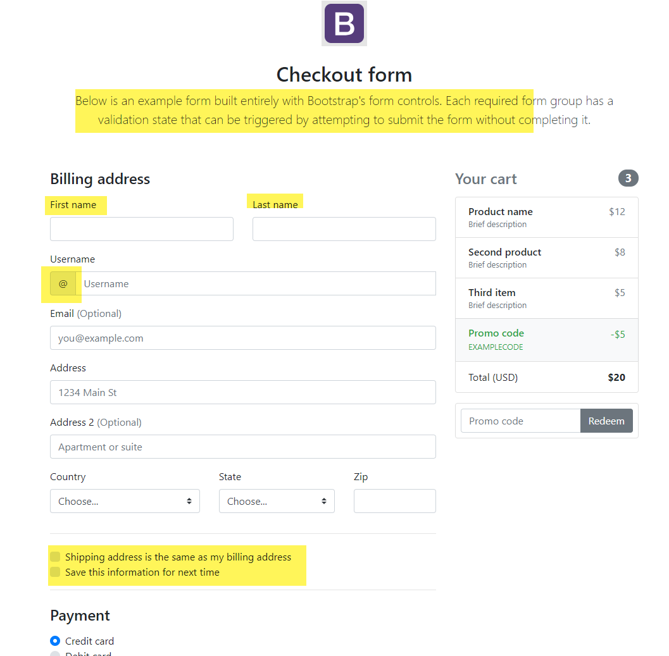Click the @ symbol addon
The height and width of the screenshot is (656, 669).
[x=63, y=283]
